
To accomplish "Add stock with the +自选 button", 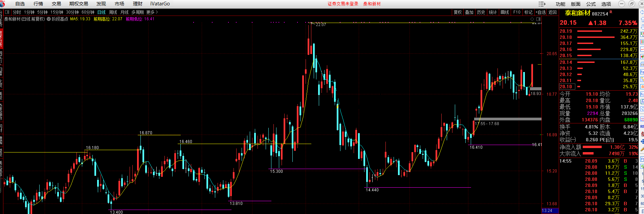I will point(541,12).
